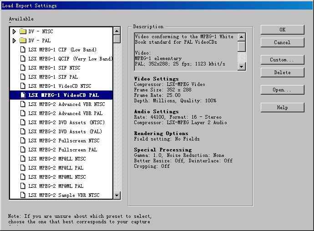Screen dimensions: 314x231
Task: Click the LSX MPEG-1 CIF preset file icon
Action: click(x=23, y=50)
